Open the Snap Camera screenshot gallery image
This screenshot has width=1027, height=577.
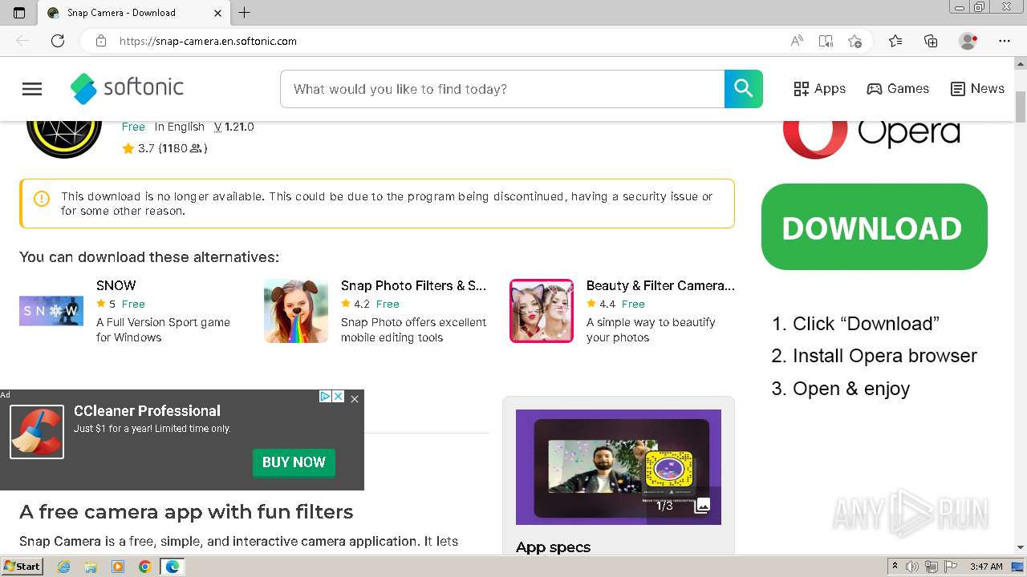[x=619, y=467]
